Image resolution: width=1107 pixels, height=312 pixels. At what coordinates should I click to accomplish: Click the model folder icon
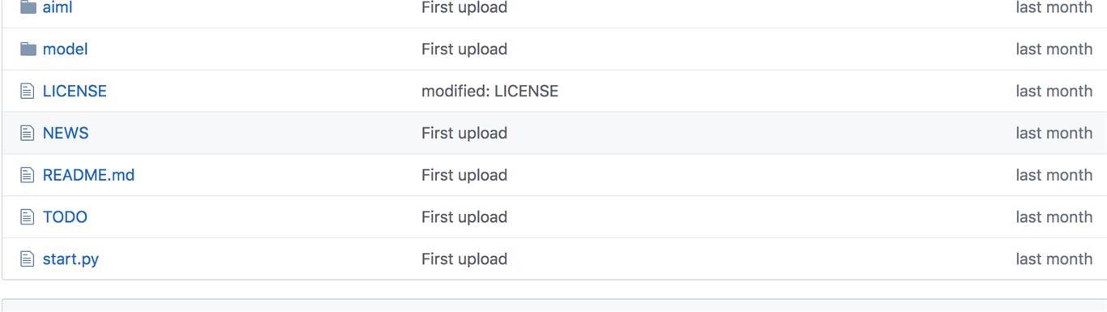click(x=28, y=49)
